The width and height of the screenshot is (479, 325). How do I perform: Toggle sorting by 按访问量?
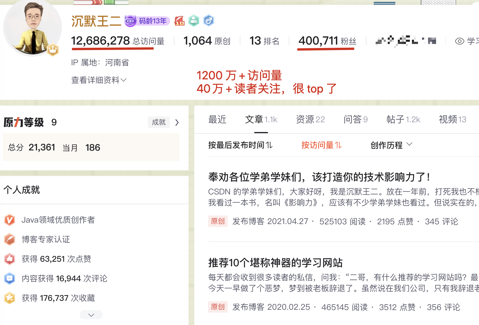point(321,145)
